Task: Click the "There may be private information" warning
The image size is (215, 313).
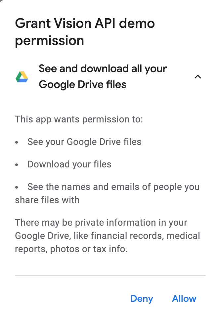Action: [101, 223]
